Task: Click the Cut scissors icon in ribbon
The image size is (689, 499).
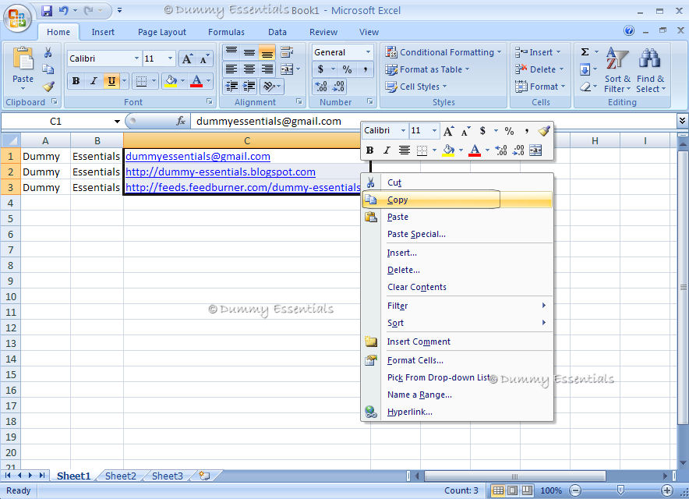Action: coord(48,53)
